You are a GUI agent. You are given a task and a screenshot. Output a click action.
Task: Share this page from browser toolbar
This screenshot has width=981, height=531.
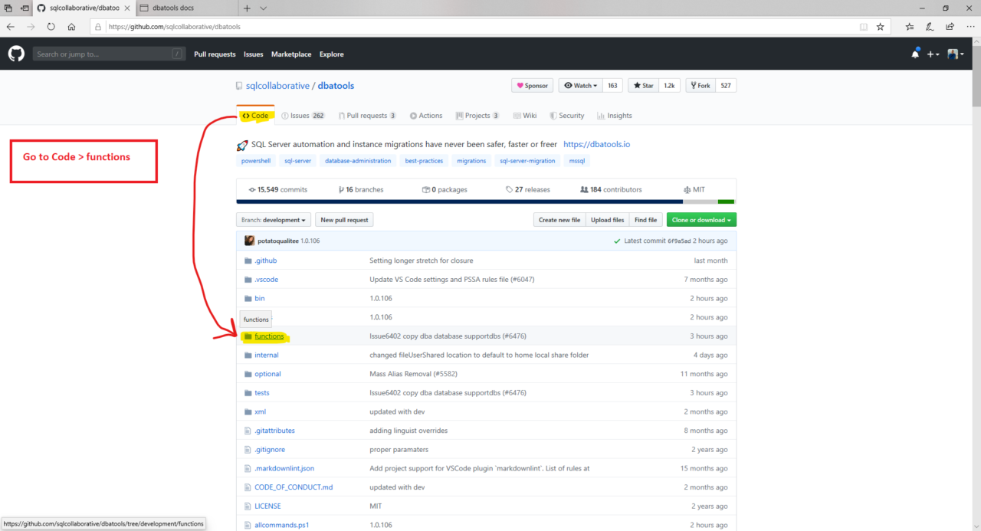pyautogui.click(x=950, y=26)
